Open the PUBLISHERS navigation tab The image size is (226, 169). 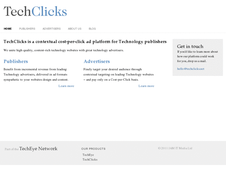pos(27,29)
